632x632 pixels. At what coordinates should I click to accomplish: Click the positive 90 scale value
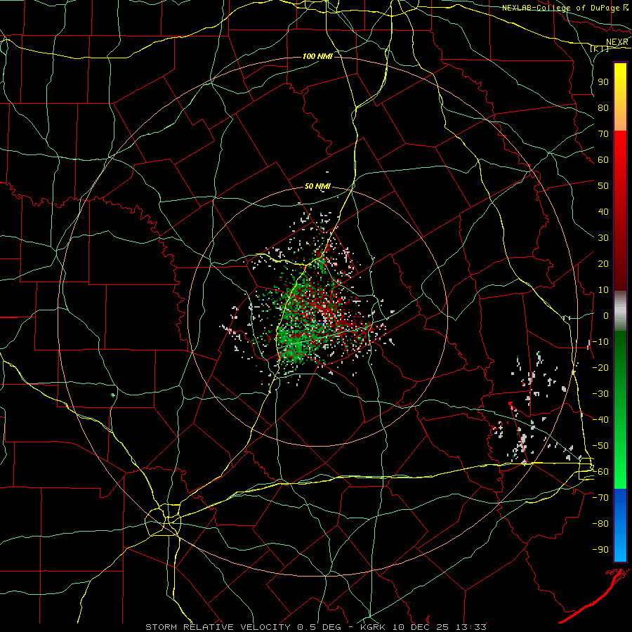pyautogui.click(x=603, y=82)
